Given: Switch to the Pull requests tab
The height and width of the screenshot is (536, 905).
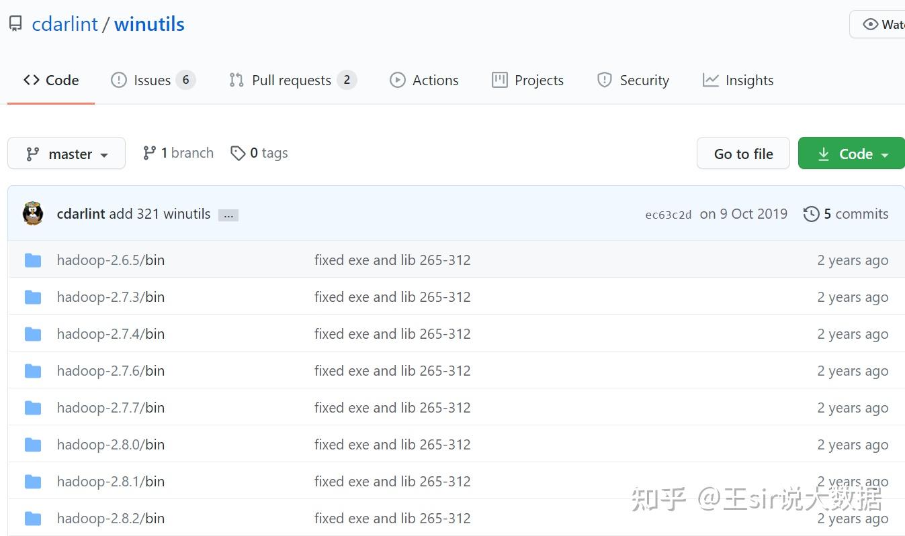Looking at the screenshot, I should 290,80.
